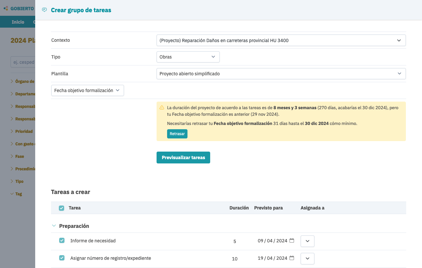Click the yellow warning triangle icon
Screen dimensions: 422x268
[x=162, y=108]
